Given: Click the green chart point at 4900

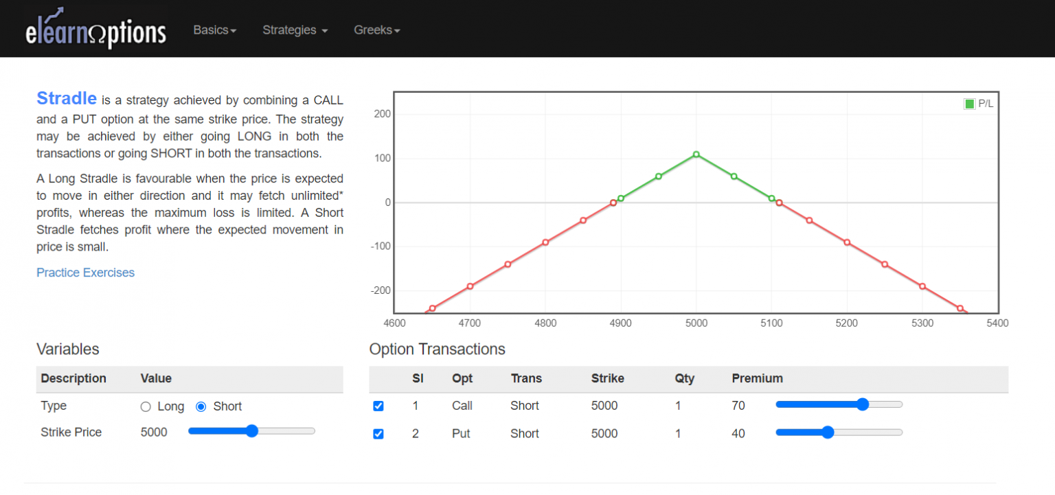Looking at the screenshot, I should [x=621, y=198].
